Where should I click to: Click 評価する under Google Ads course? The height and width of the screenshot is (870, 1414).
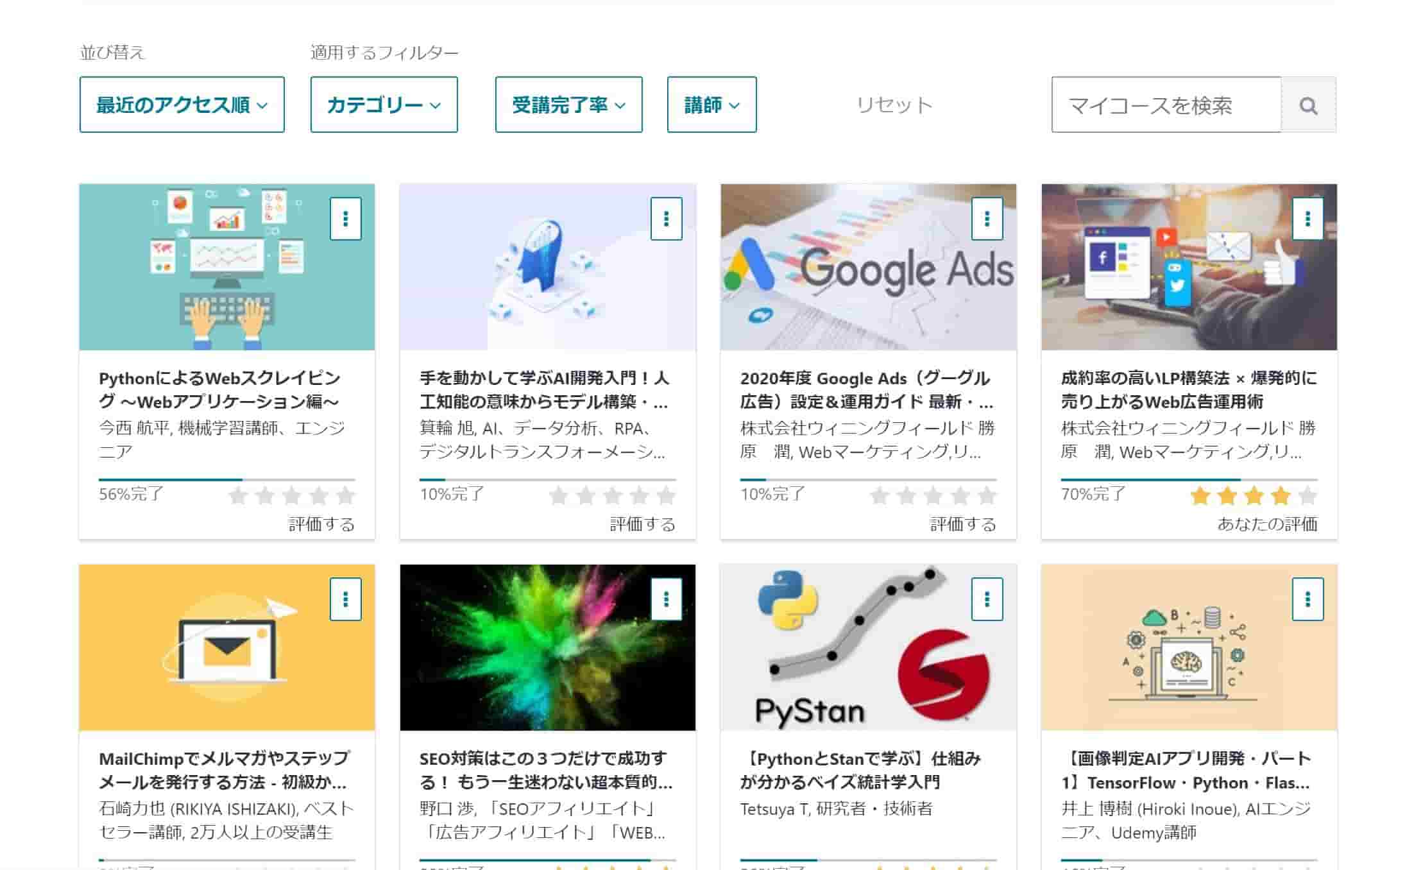(963, 524)
